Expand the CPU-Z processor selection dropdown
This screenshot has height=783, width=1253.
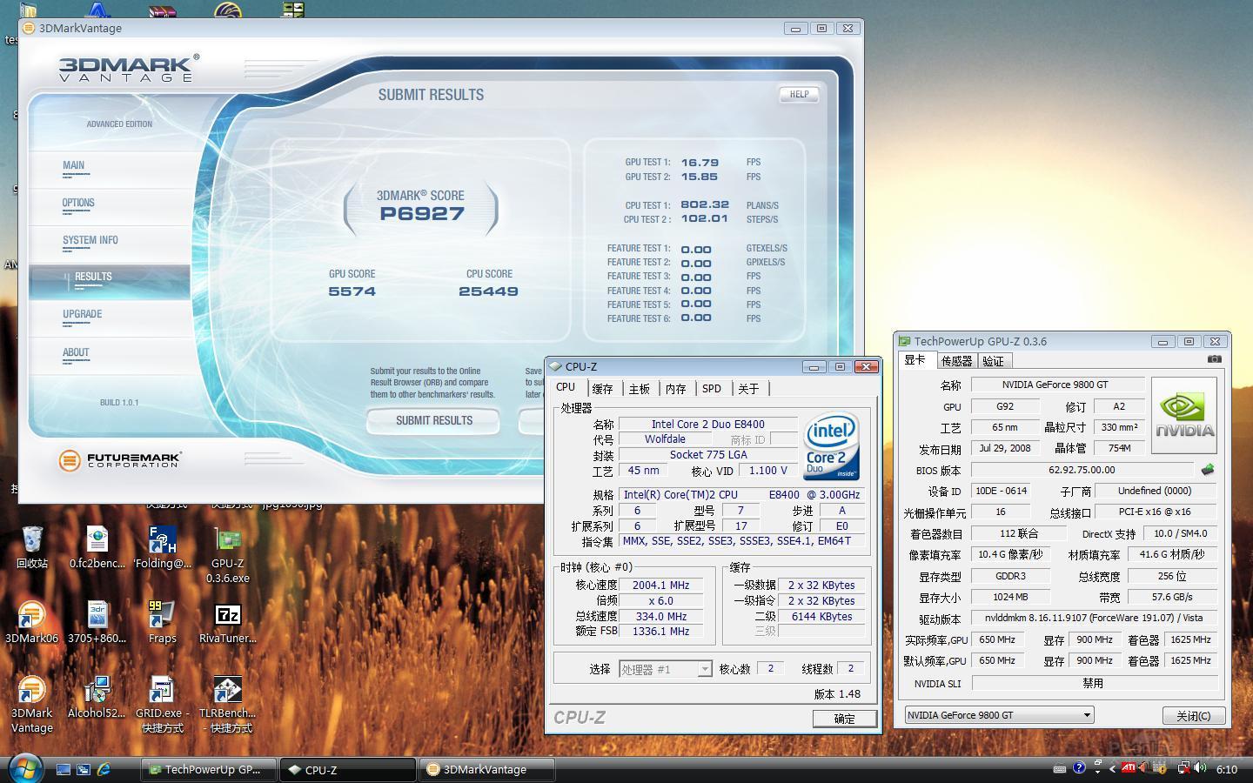(x=704, y=669)
